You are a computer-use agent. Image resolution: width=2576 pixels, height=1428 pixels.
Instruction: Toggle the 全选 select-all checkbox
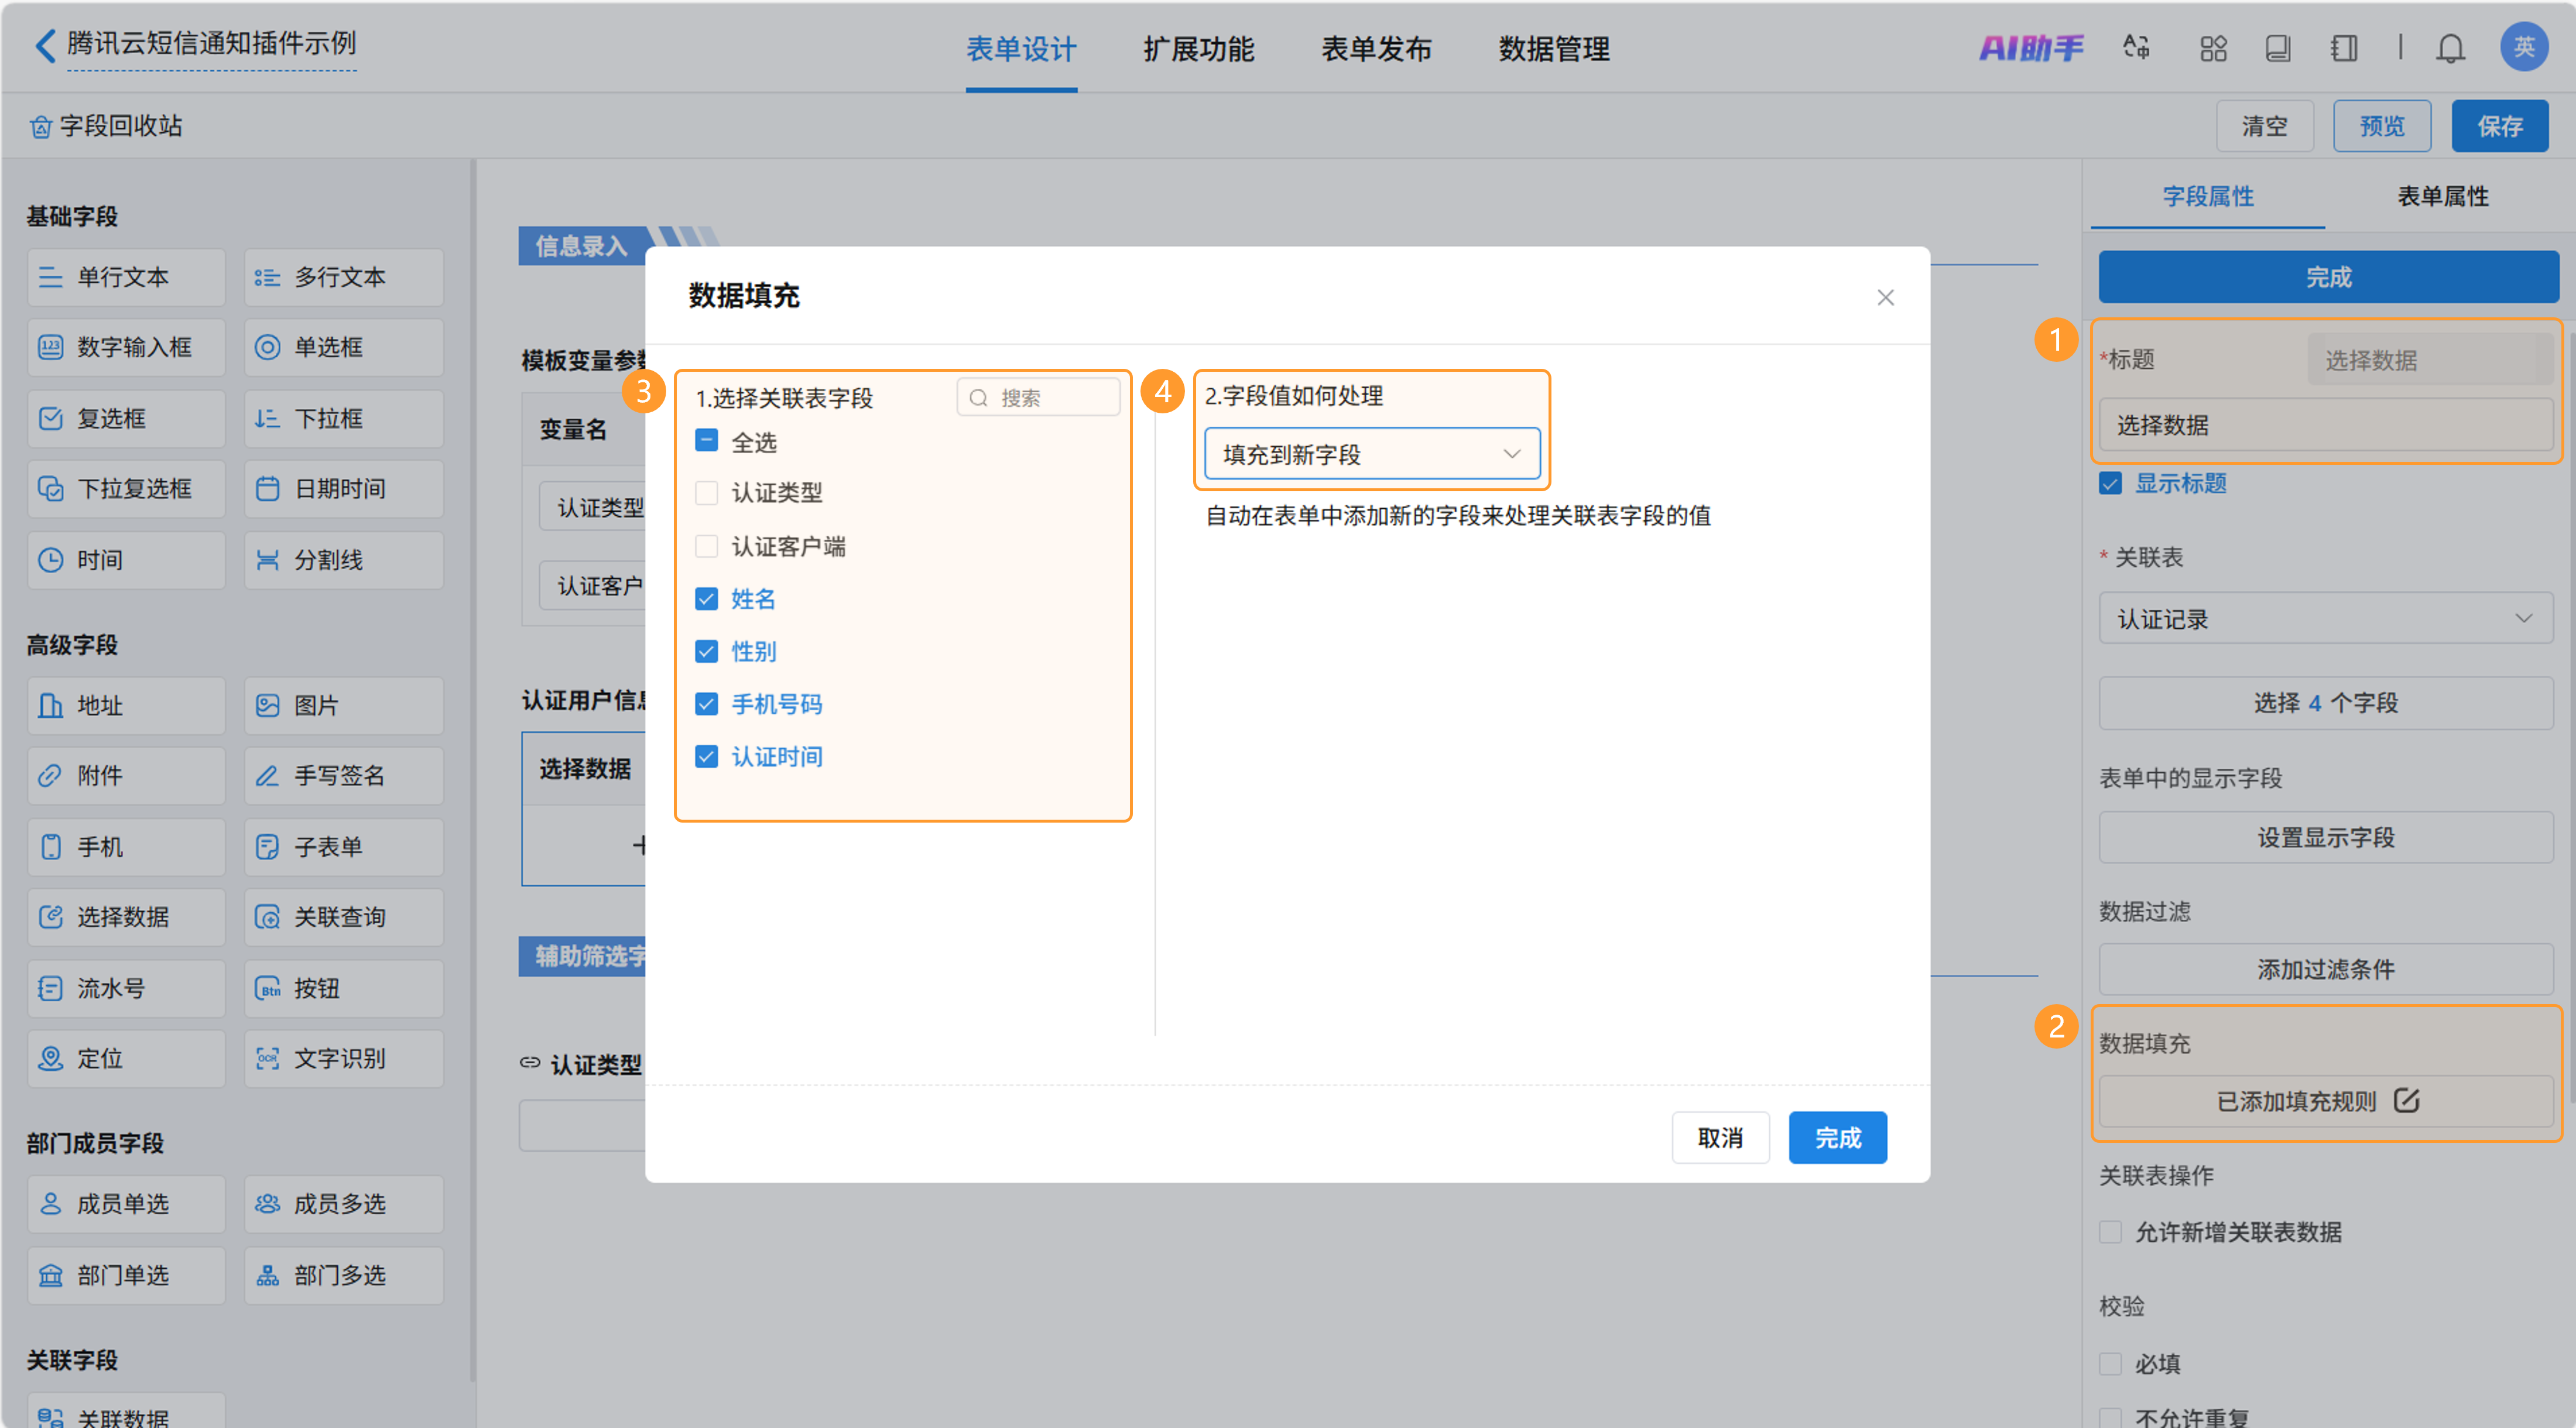click(706, 441)
